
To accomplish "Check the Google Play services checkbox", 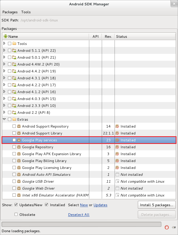I will tap(14, 140).
